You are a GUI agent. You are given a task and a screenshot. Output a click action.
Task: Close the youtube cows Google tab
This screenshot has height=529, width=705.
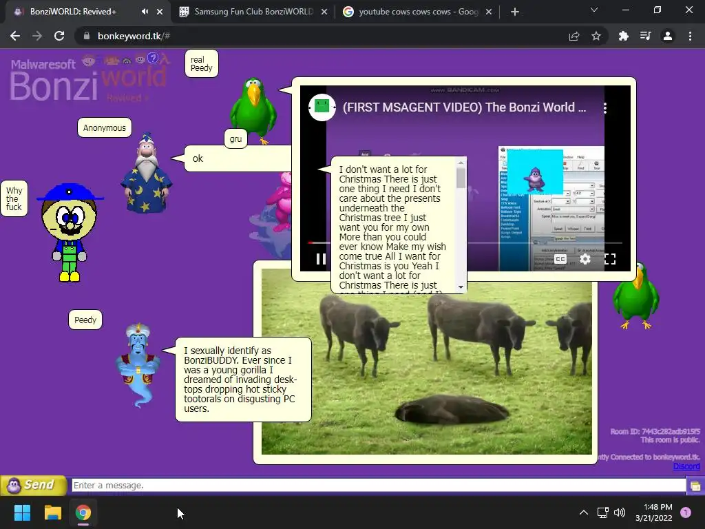click(x=489, y=12)
